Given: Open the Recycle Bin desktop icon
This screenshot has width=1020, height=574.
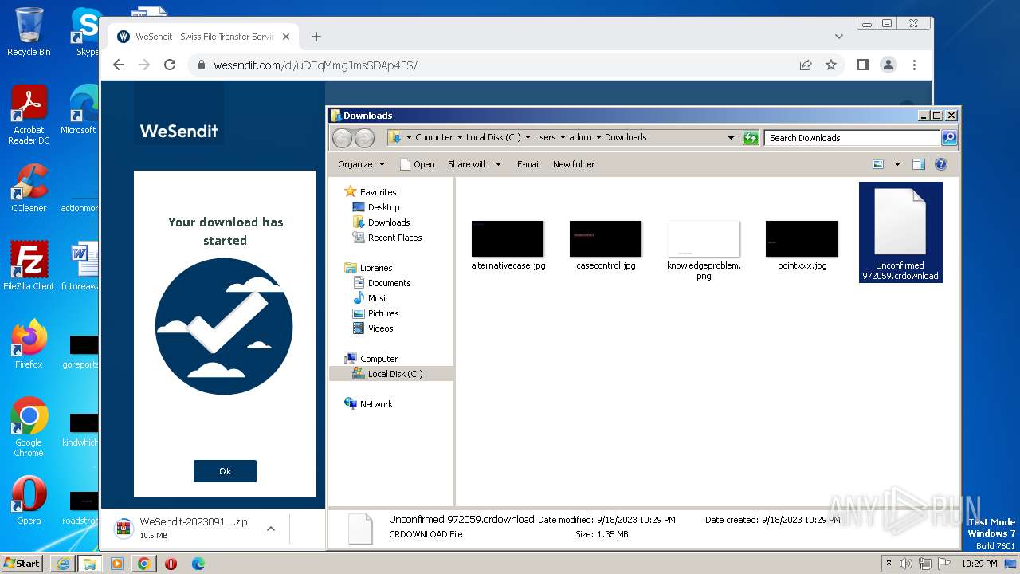Looking at the screenshot, I should (x=29, y=32).
